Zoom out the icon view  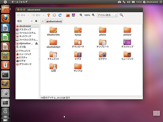coord(81,15)
